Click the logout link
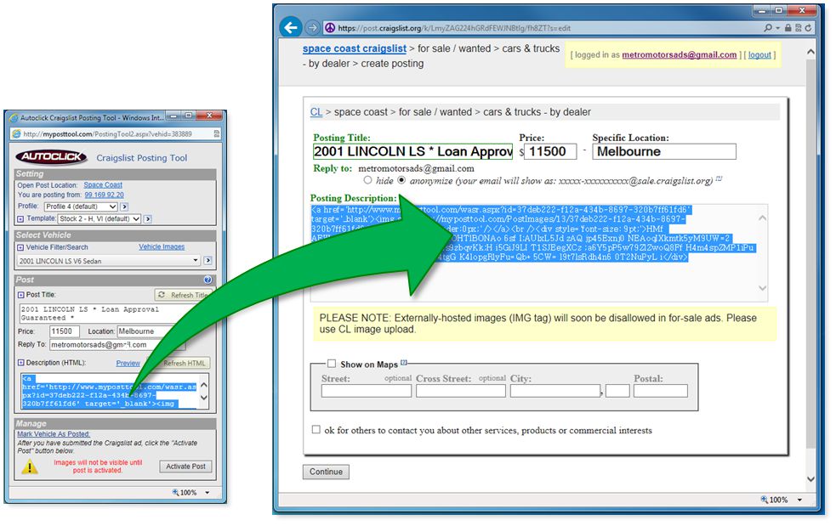 click(x=759, y=54)
